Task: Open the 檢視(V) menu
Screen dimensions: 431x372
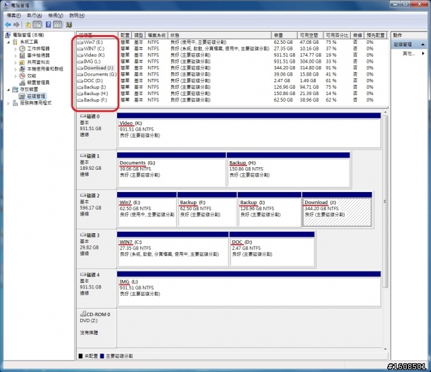Action: point(55,15)
